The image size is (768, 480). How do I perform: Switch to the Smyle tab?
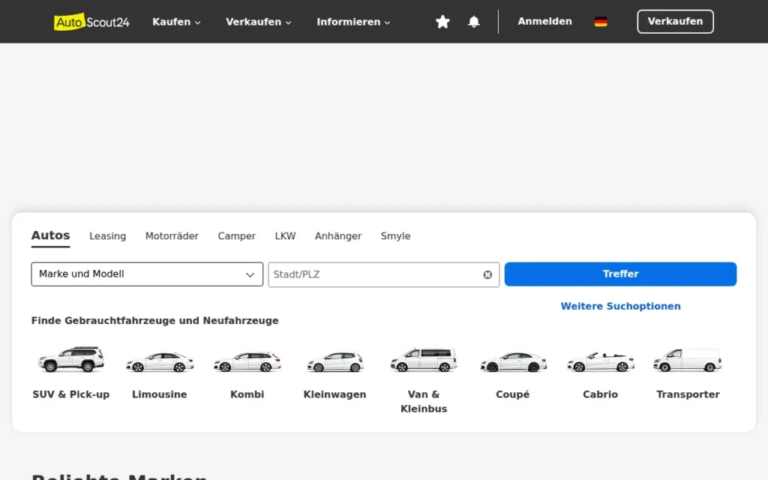395,236
